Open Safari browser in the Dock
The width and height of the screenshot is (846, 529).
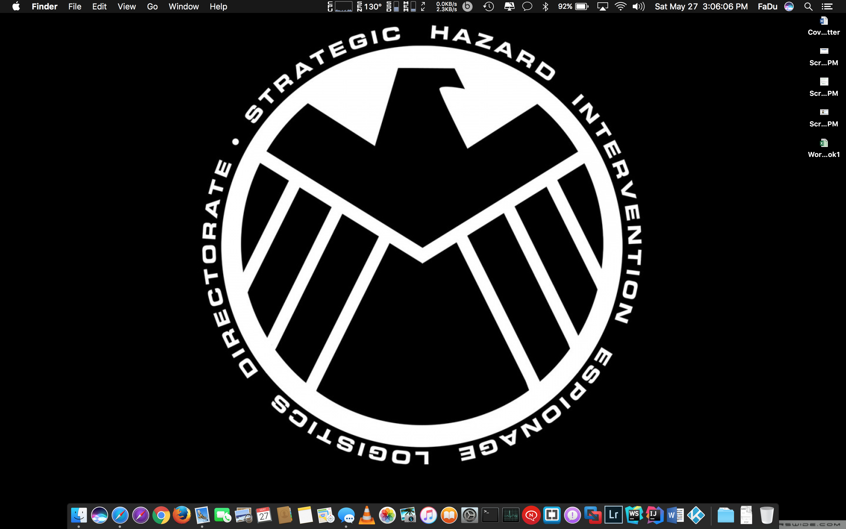(120, 515)
